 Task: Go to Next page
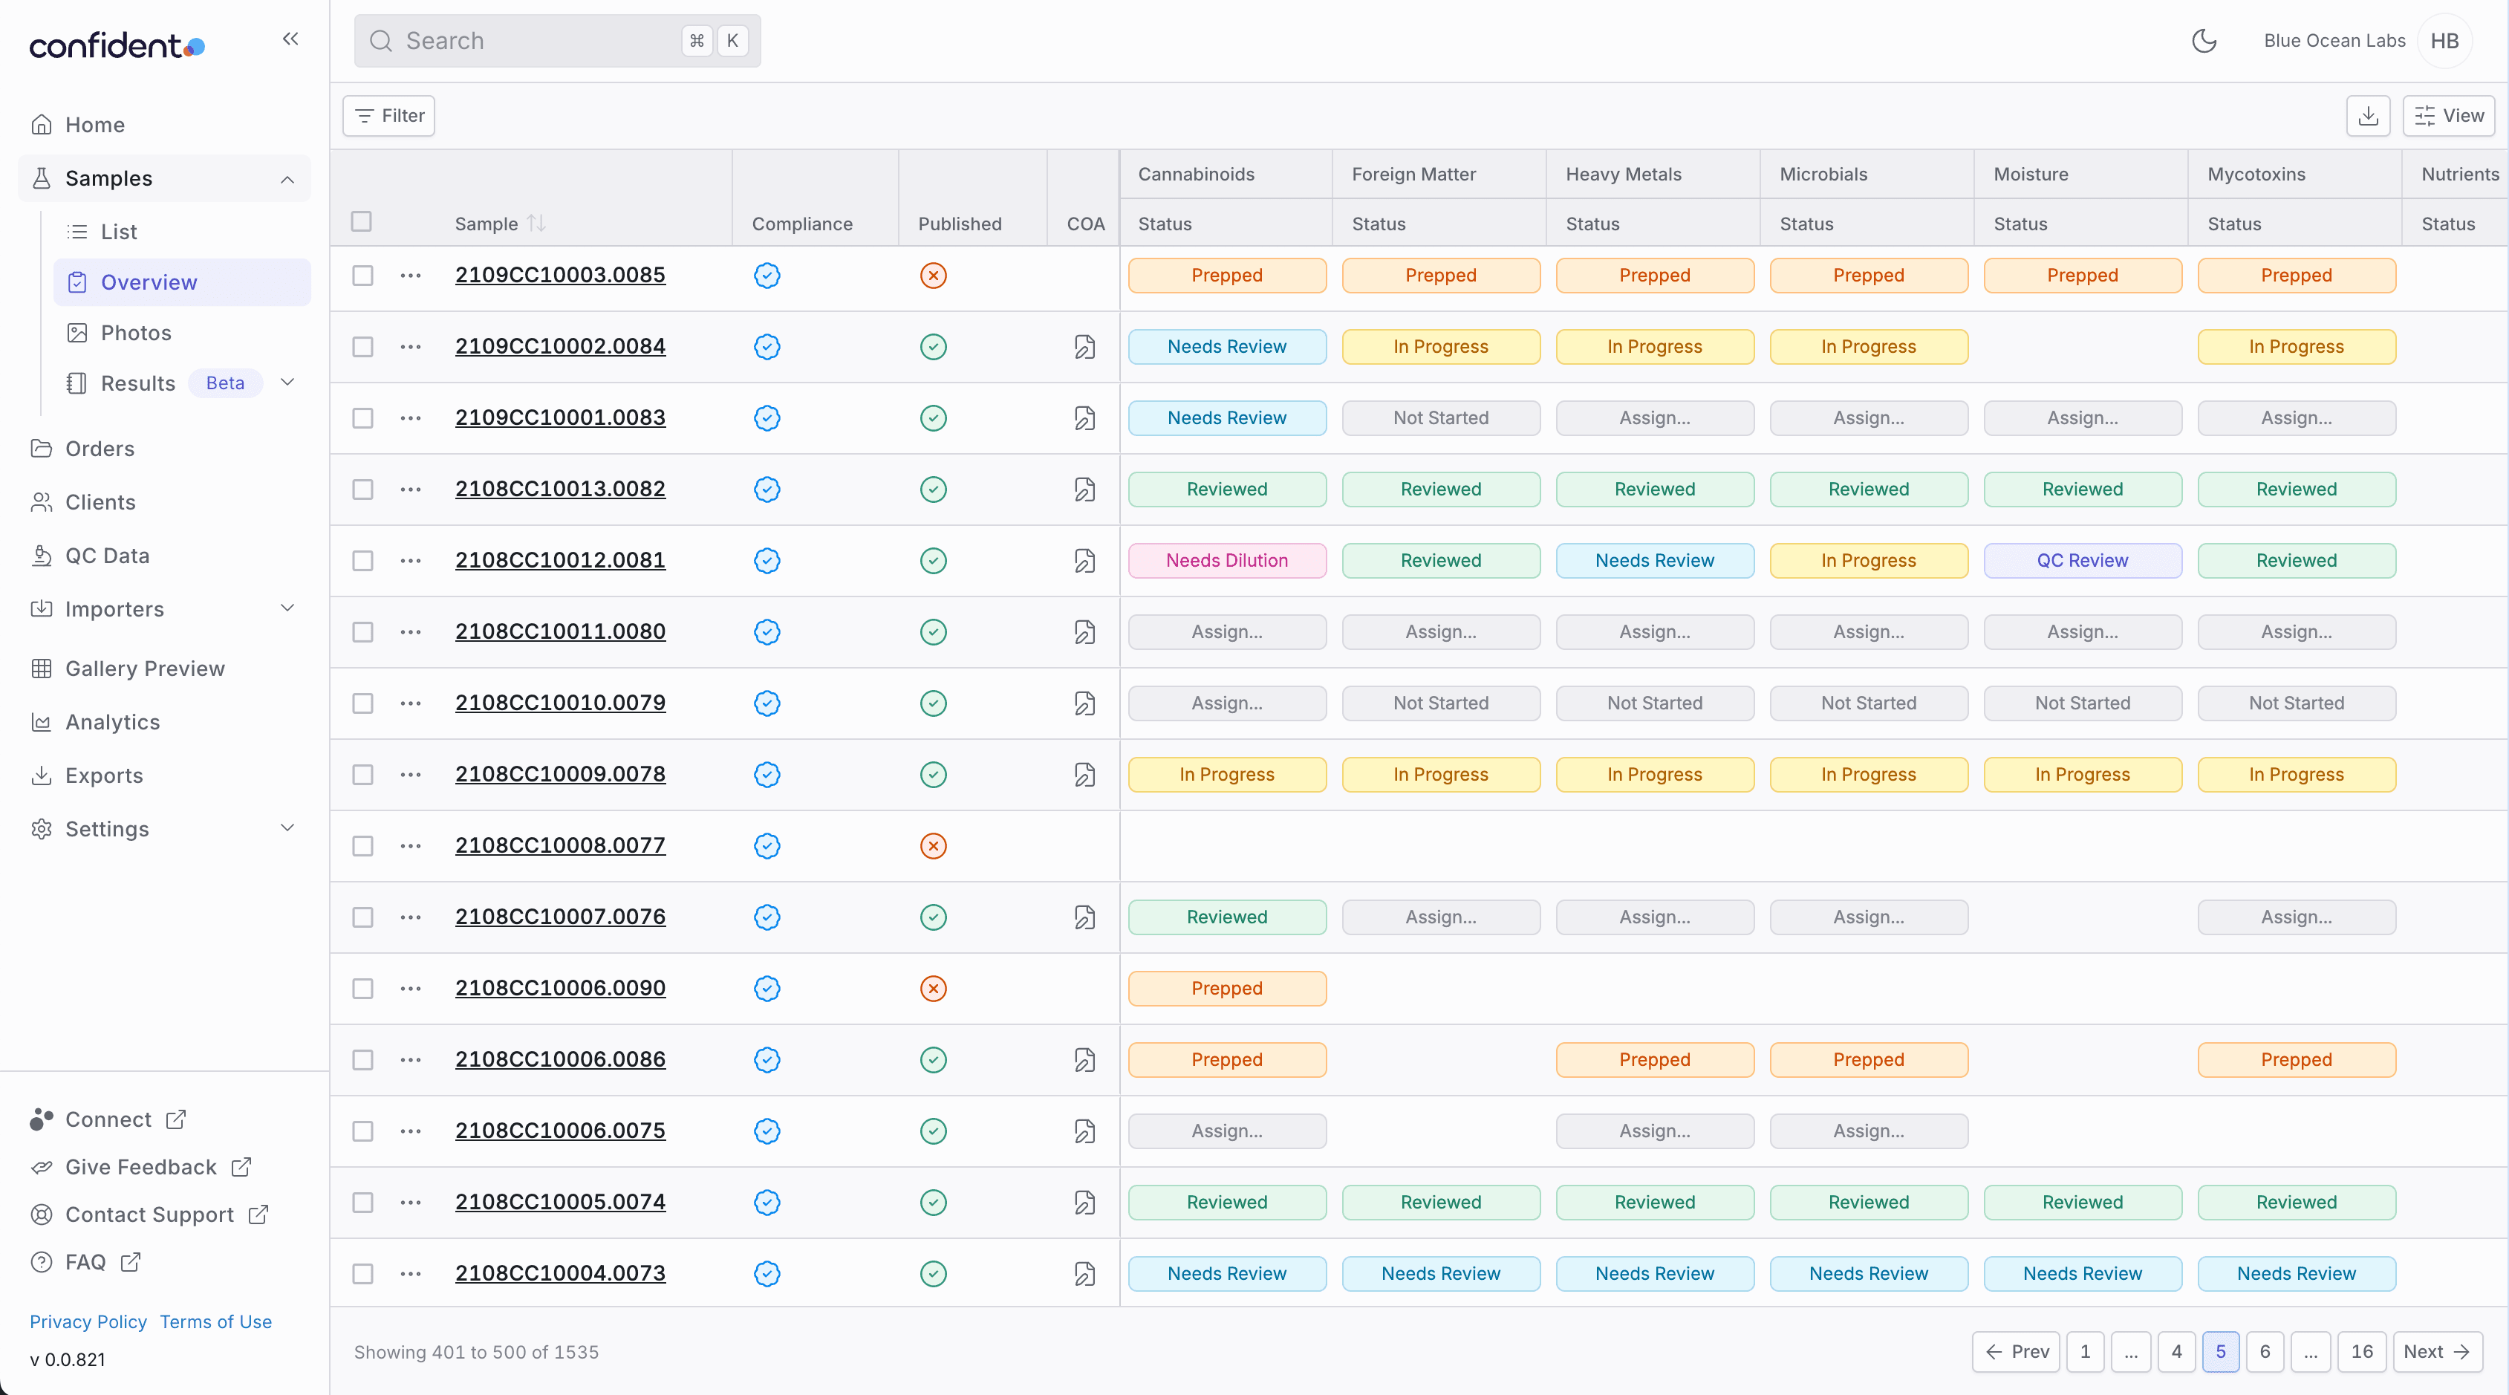[2437, 1352]
